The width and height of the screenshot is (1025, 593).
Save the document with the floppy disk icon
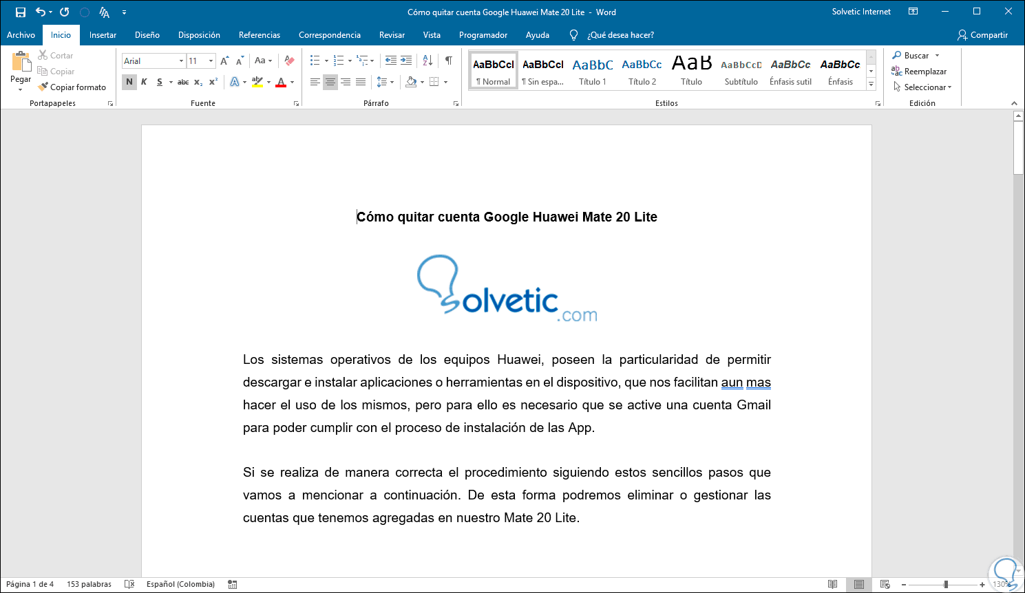21,12
